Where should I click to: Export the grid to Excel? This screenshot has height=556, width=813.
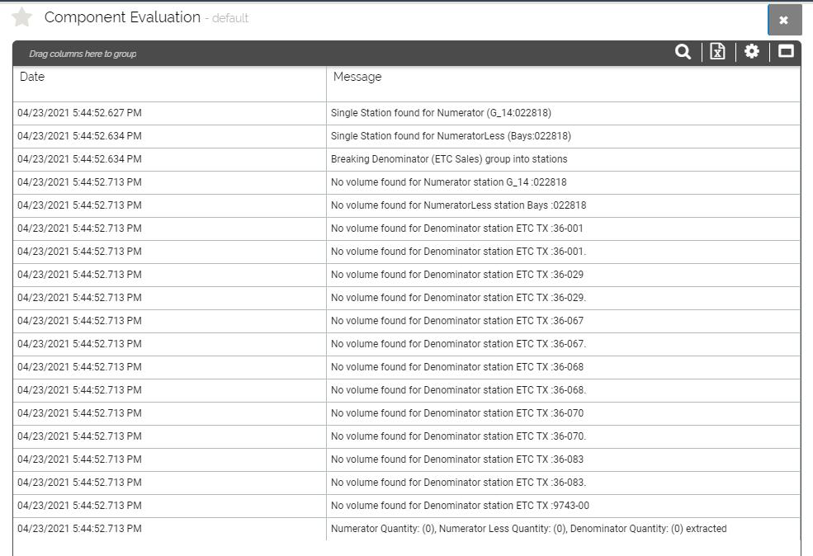pos(717,52)
